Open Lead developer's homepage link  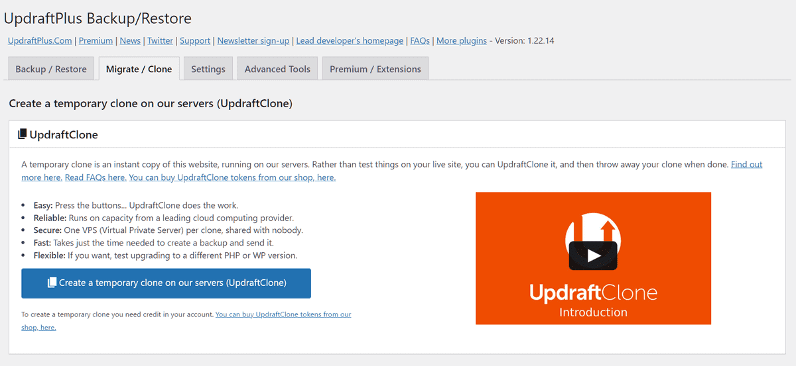350,40
